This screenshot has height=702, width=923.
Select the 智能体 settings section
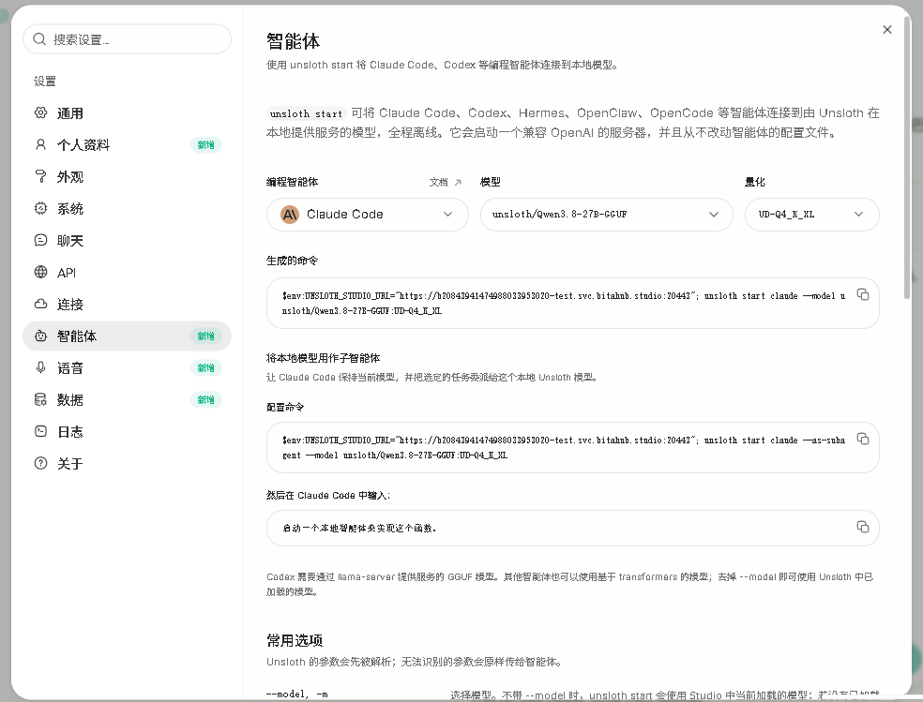click(x=127, y=336)
